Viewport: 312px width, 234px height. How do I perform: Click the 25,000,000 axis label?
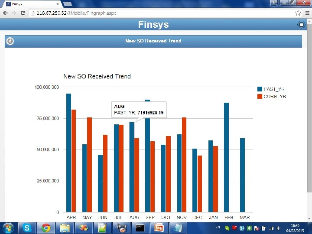tap(48, 181)
